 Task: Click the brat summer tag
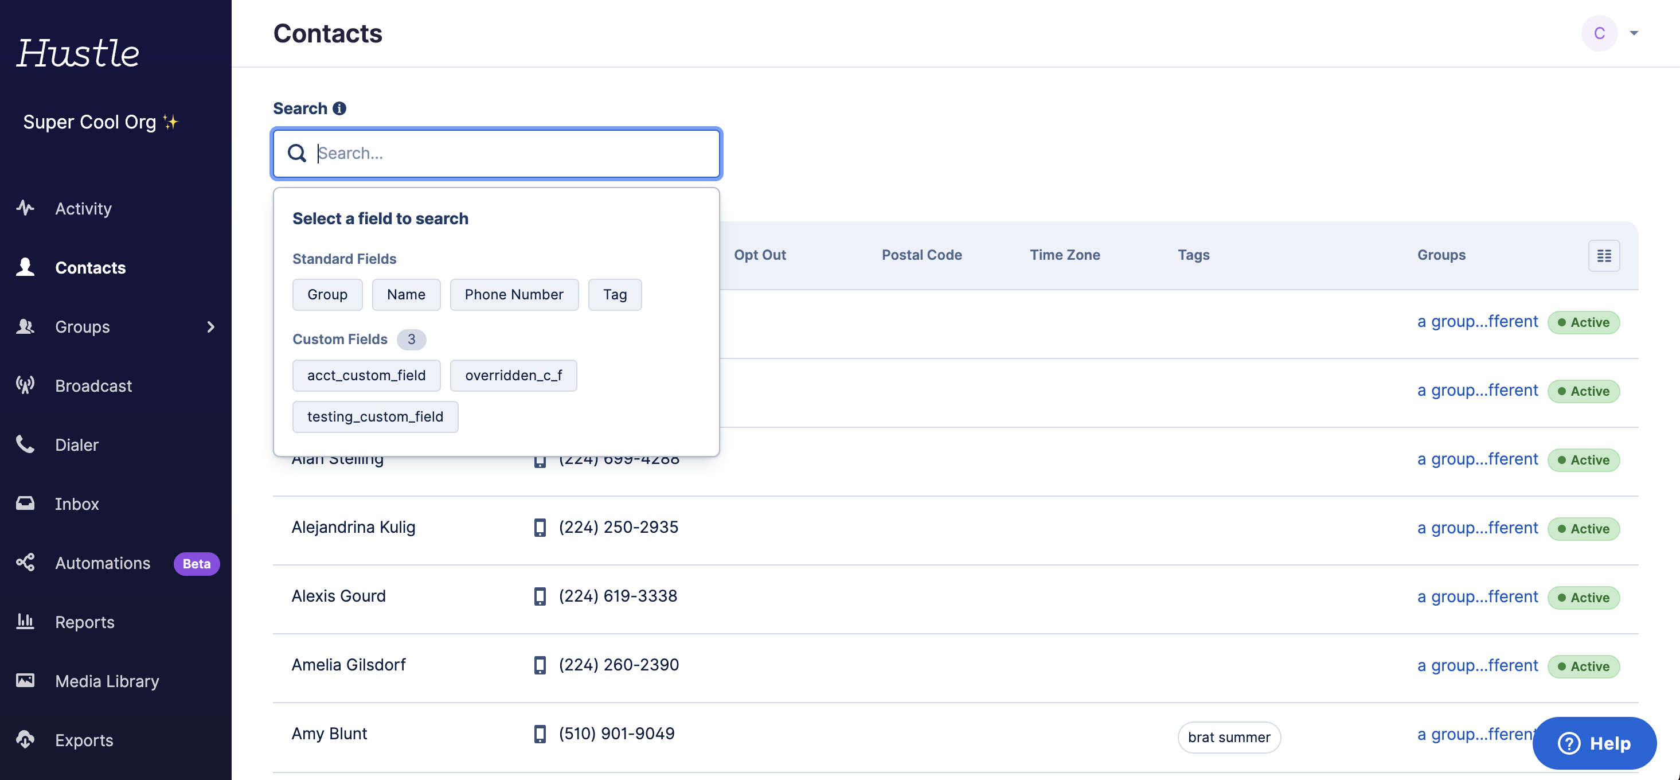pyautogui.click(x=1229, y=737)
